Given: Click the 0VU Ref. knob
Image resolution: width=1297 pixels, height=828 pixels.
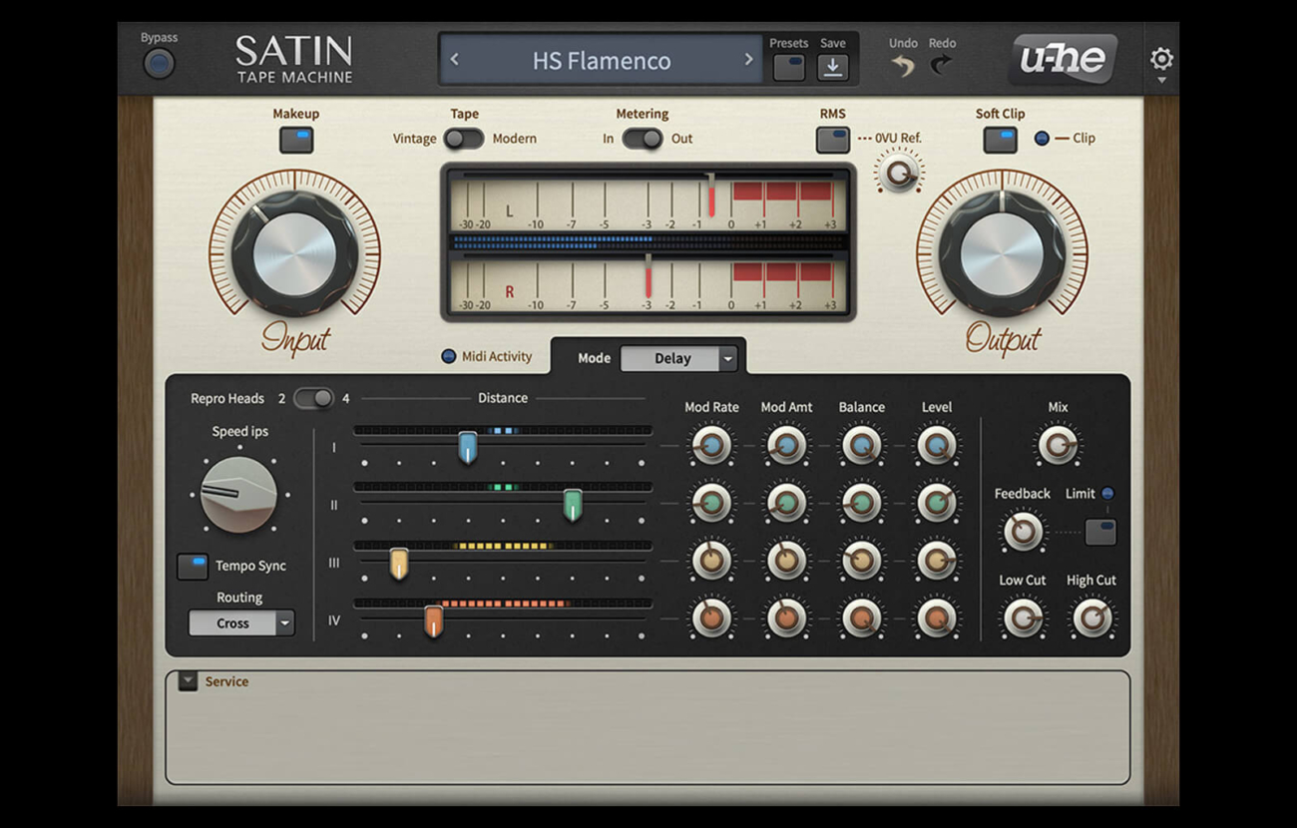Looking at the screenshot, I should coord(900,174).
